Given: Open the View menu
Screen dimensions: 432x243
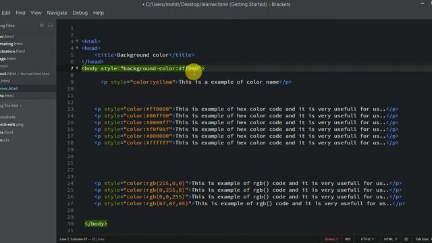Looking at the screenshot, I should coord(36,13).
